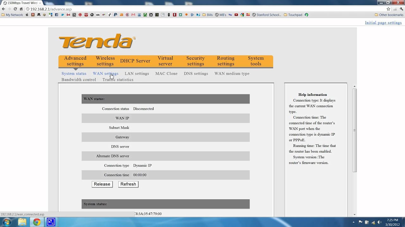
Task: Open the green circle bookmark after Touchpad
Action: 306,15
